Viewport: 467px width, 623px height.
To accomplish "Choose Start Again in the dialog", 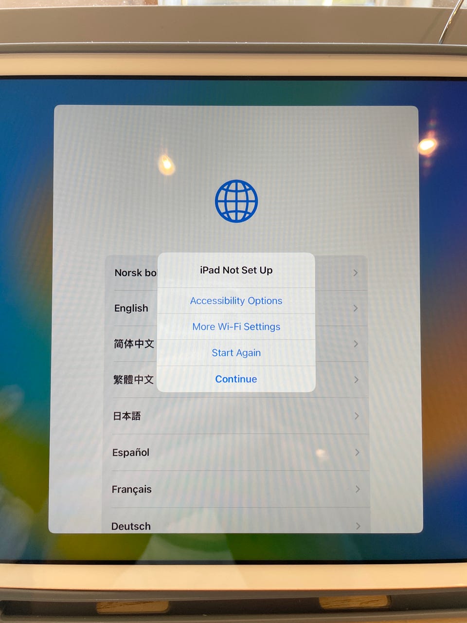I will [x=236, y=353].
